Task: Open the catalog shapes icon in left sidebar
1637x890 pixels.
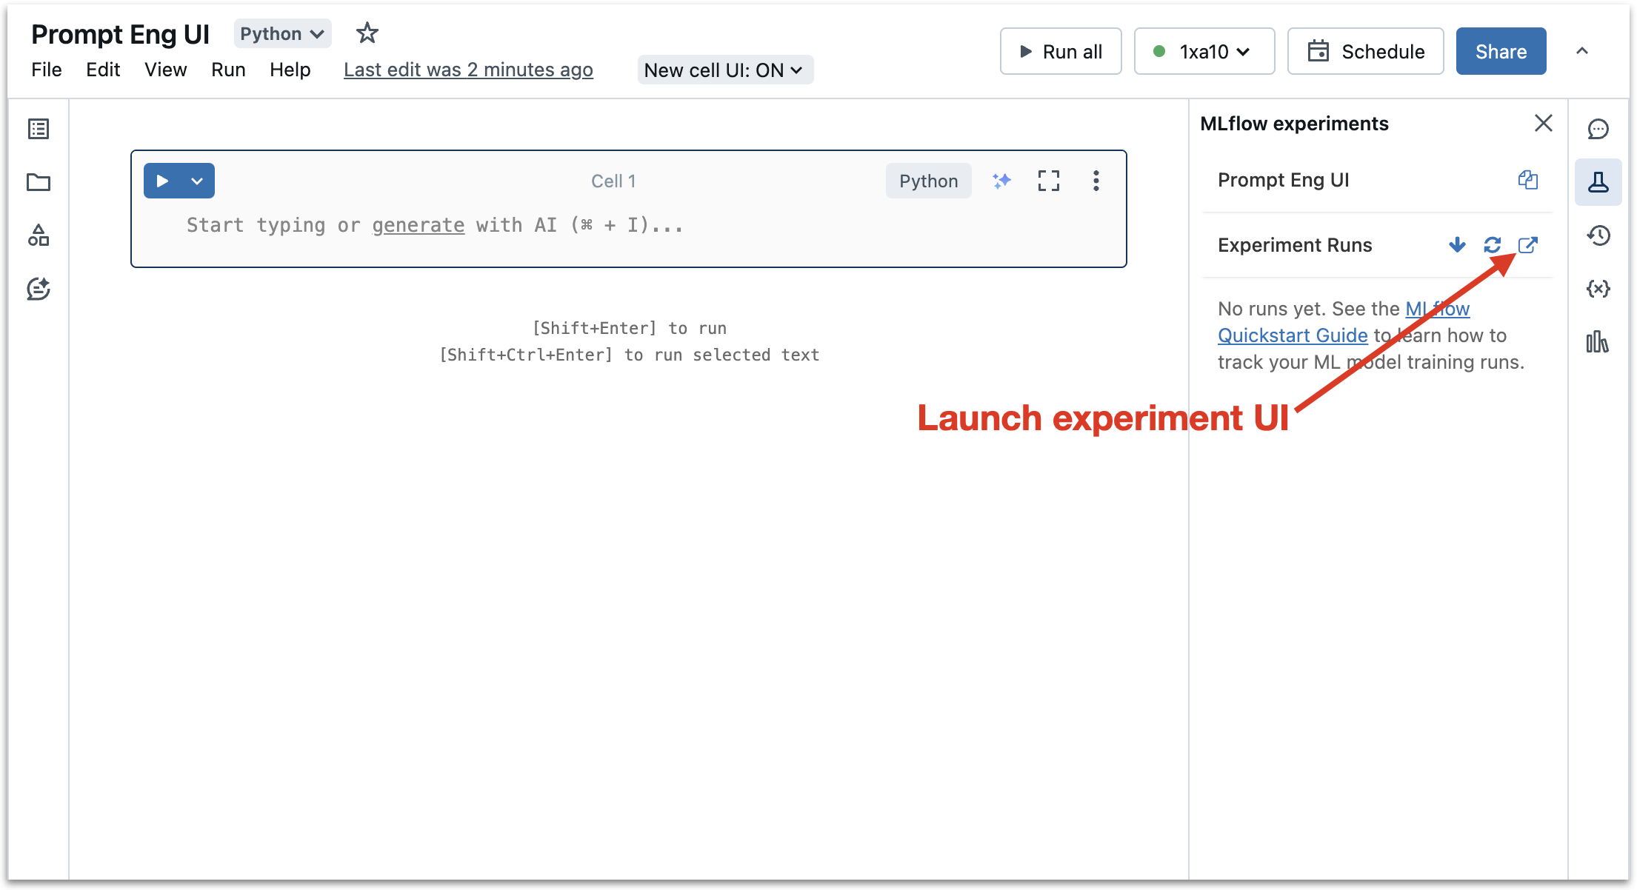Action: pos(39,235)
